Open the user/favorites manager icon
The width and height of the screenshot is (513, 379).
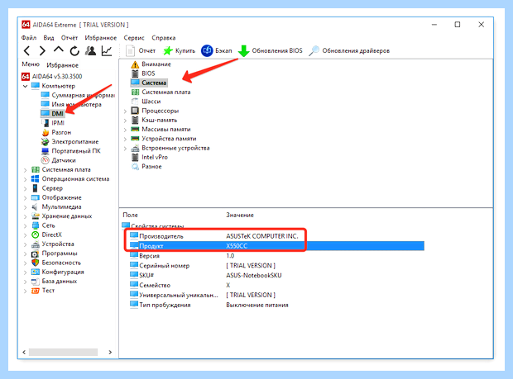[91, 50]
